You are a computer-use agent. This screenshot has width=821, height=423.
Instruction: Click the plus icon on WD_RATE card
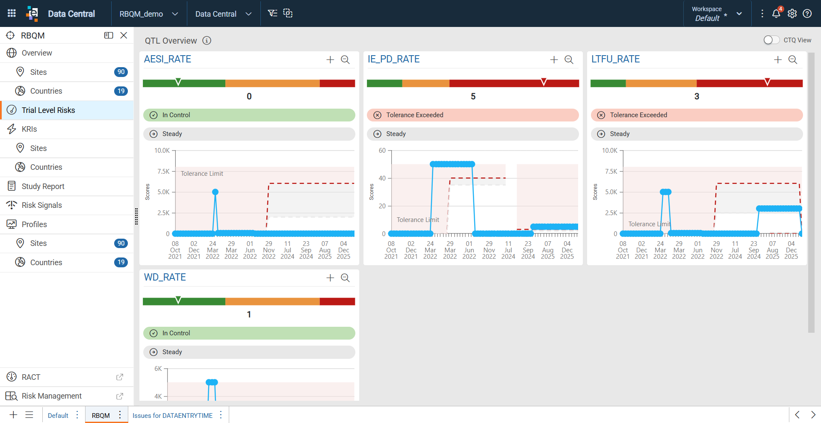pos(330,278)
